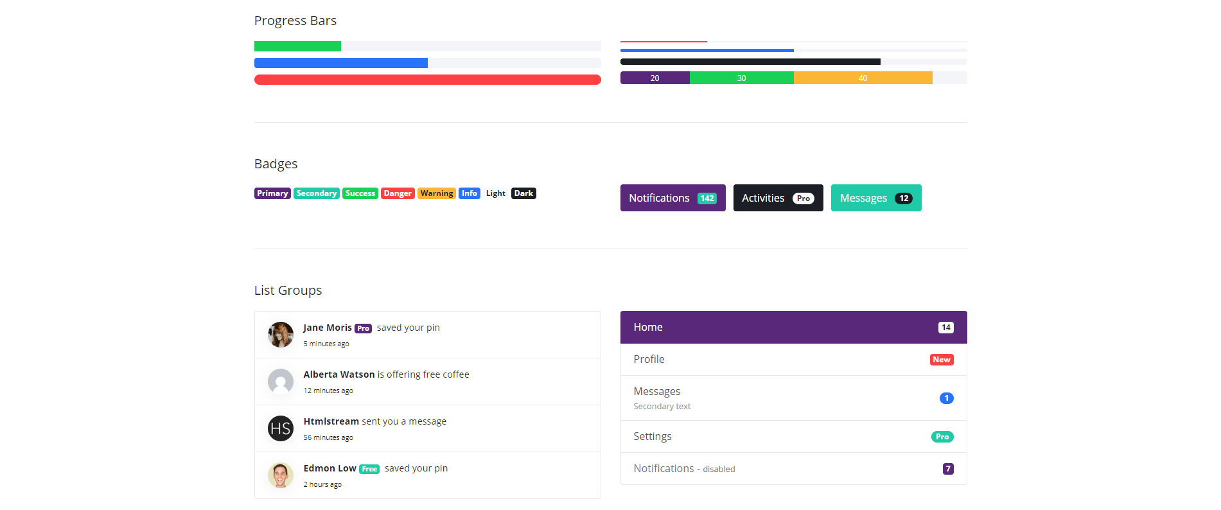Image resolution: width=1221 pixels, height=510 pixels.
Task: Click the List Groups heading
Action: [288, 290]
